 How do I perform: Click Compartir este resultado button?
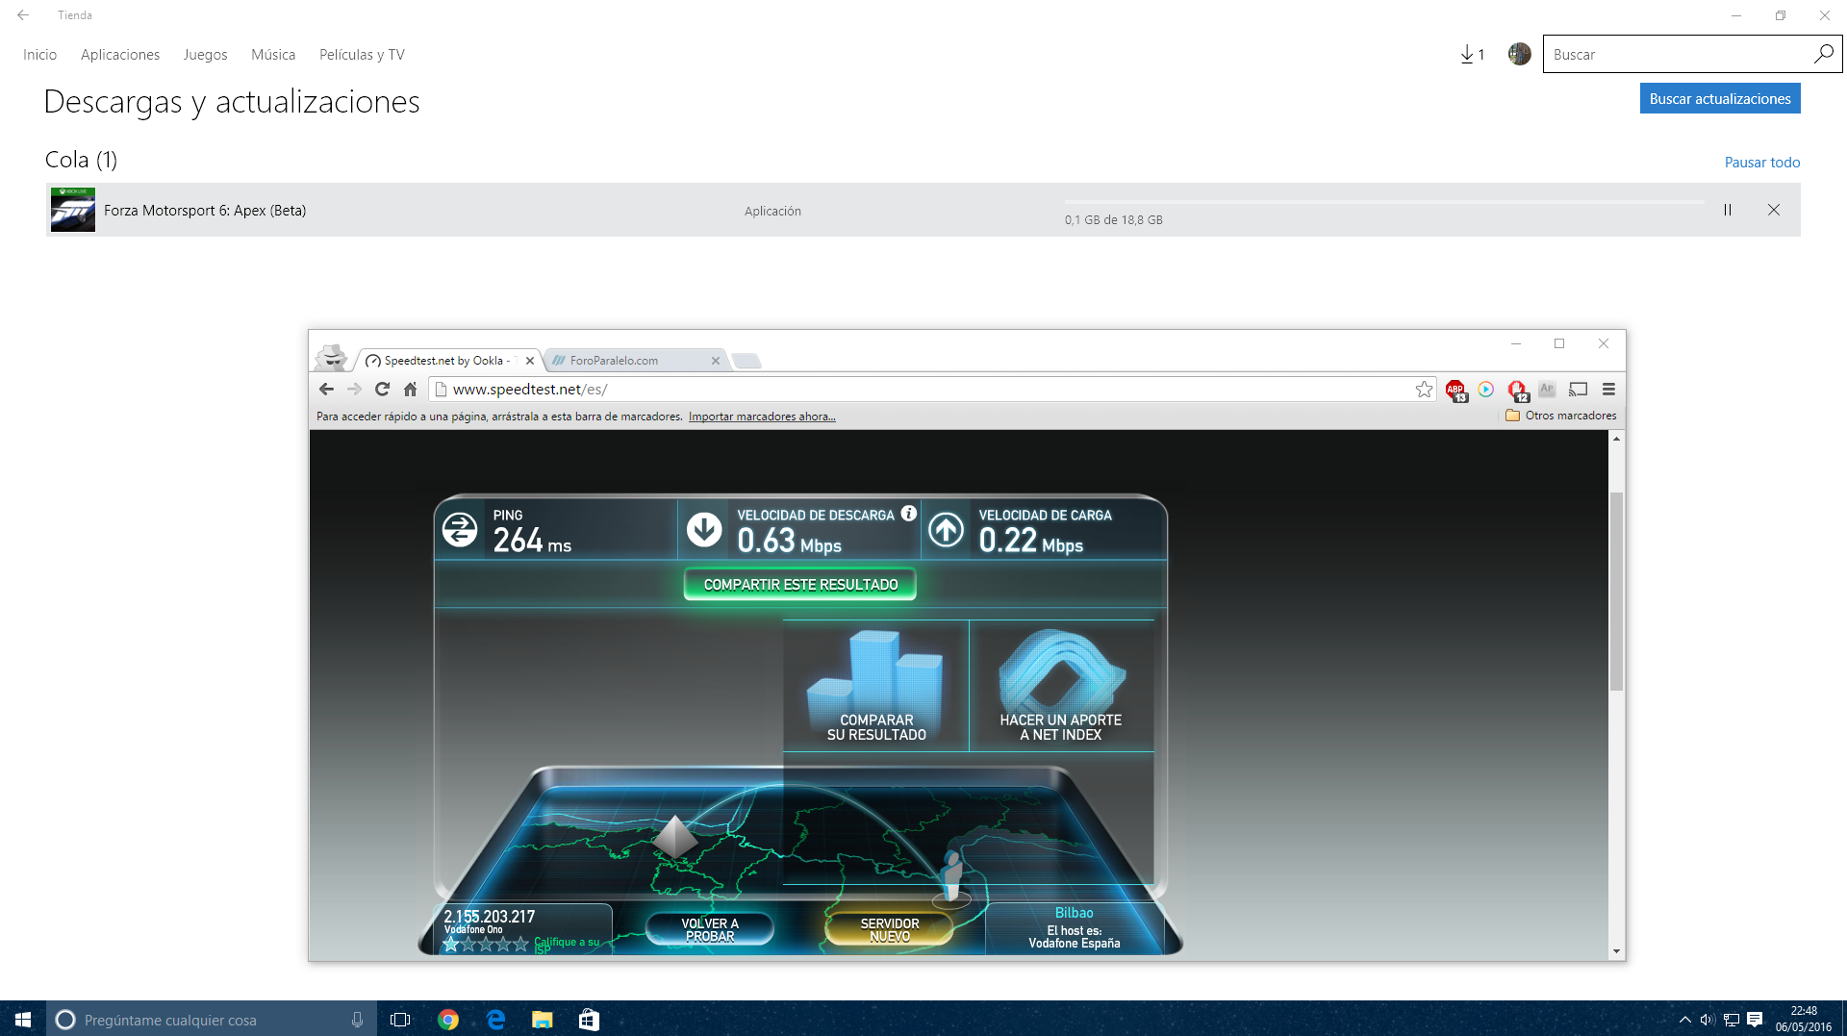[800, 584]
